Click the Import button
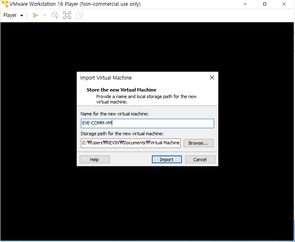 167,160
